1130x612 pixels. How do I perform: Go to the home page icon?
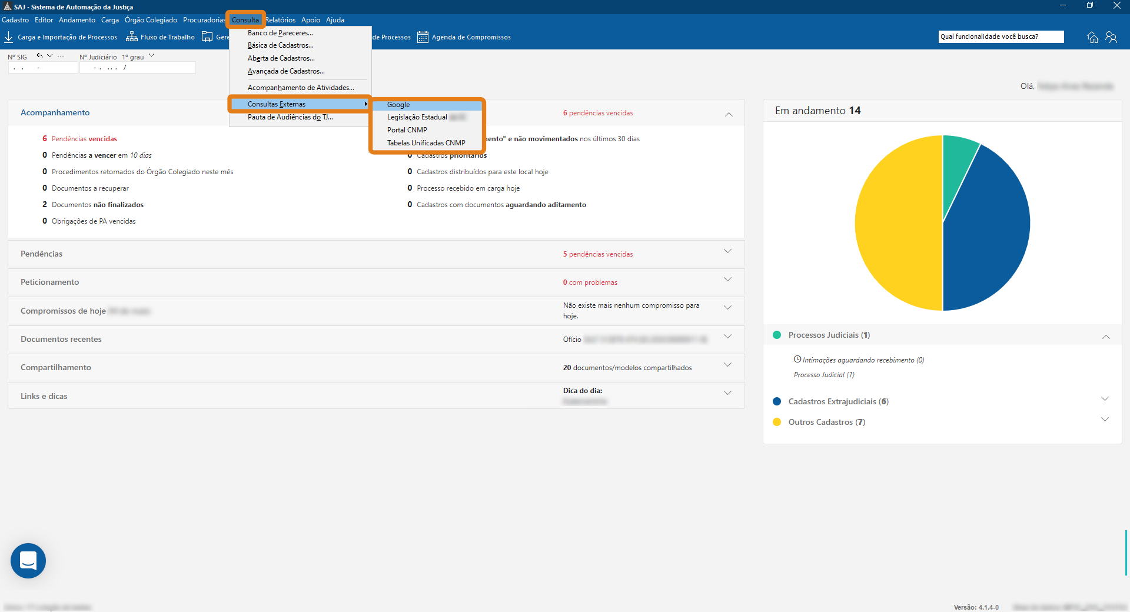(x=1092, y=37)
